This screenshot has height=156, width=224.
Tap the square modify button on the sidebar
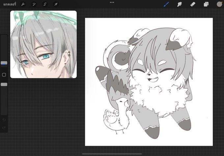tap(4, 75)
